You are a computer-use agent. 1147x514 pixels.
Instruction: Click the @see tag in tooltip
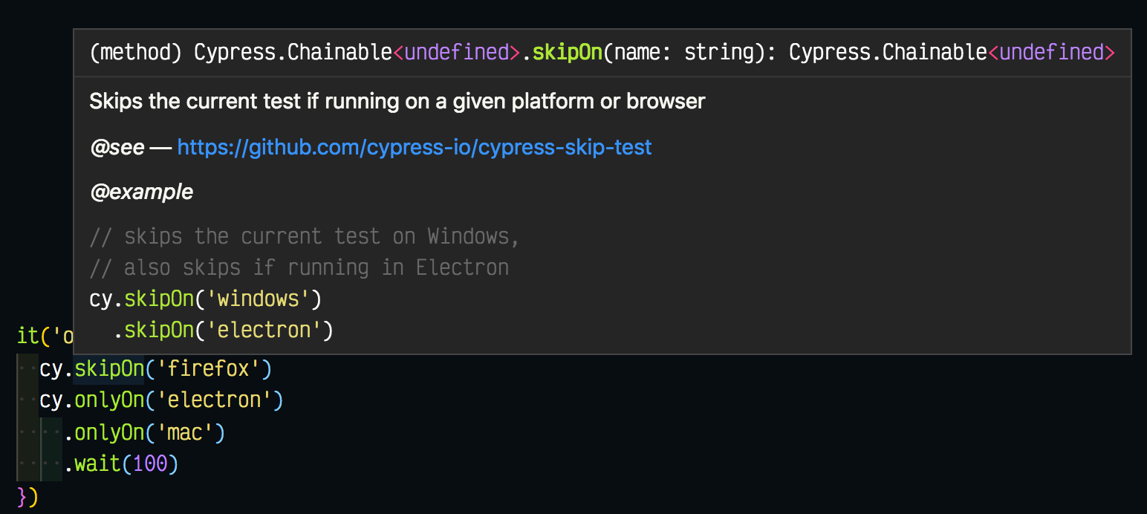coord(117,147)
